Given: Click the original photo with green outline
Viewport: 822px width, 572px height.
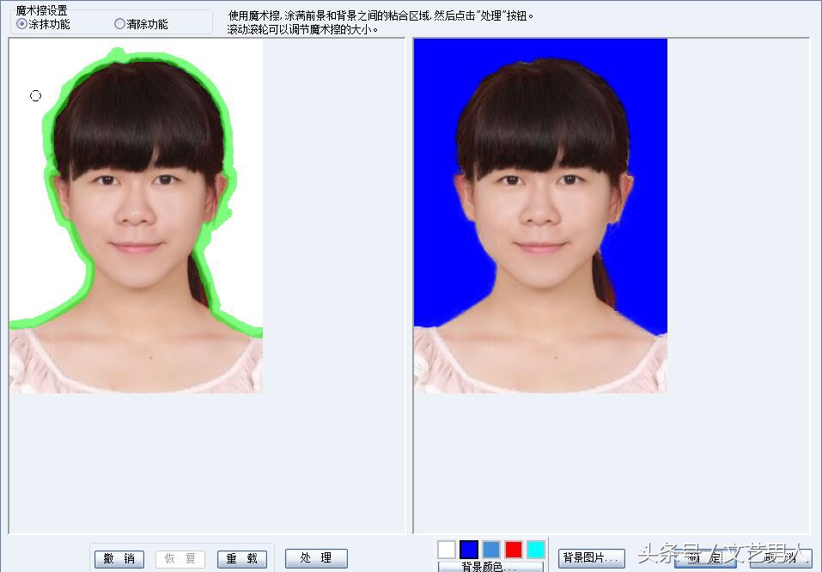Looking at the screenshot, I should tap(136, 216).
